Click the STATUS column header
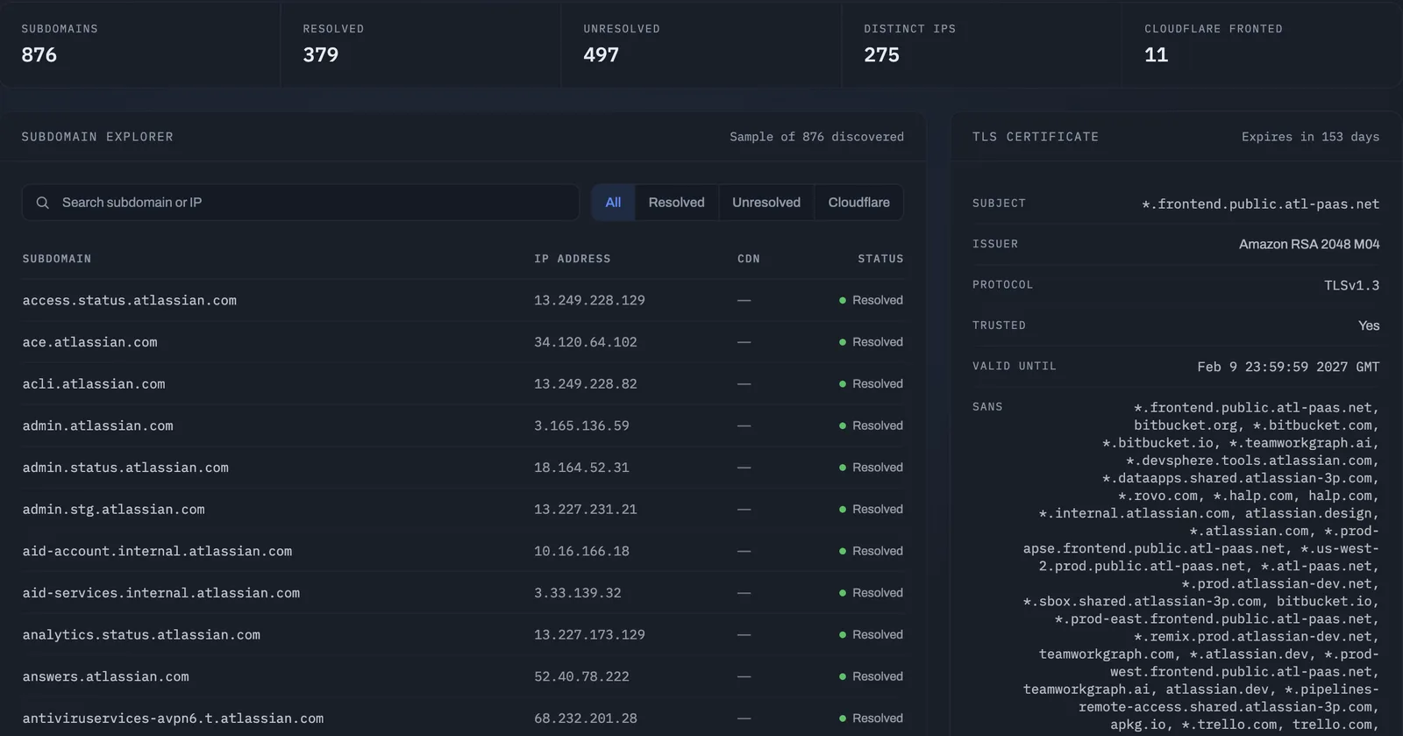 (x=880, y=259)
